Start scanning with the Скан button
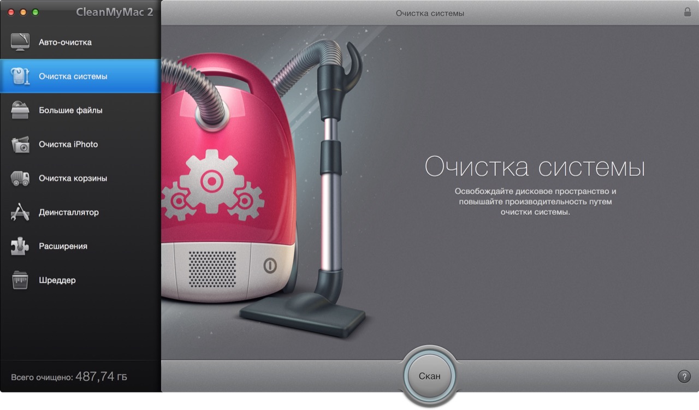The height and width of the screenshot is (410, 699). 429,376
